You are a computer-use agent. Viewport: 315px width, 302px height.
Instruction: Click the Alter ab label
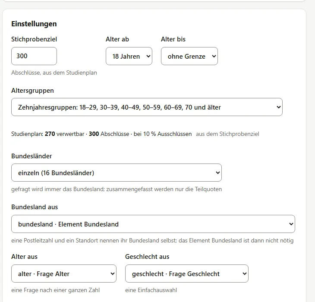[117, 39]
